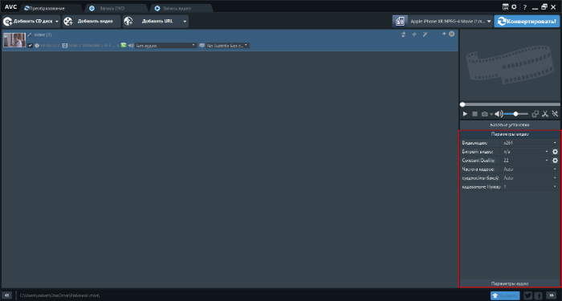Open settings gear in the title bar
This screenshot has width=562, height=301.
[x=514, y=6]
